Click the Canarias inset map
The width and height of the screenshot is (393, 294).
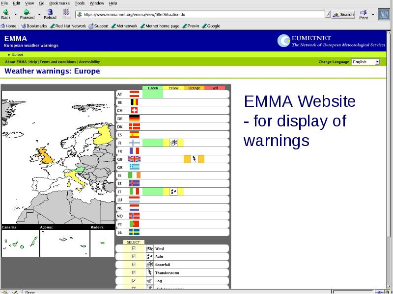tap(21, 243)
